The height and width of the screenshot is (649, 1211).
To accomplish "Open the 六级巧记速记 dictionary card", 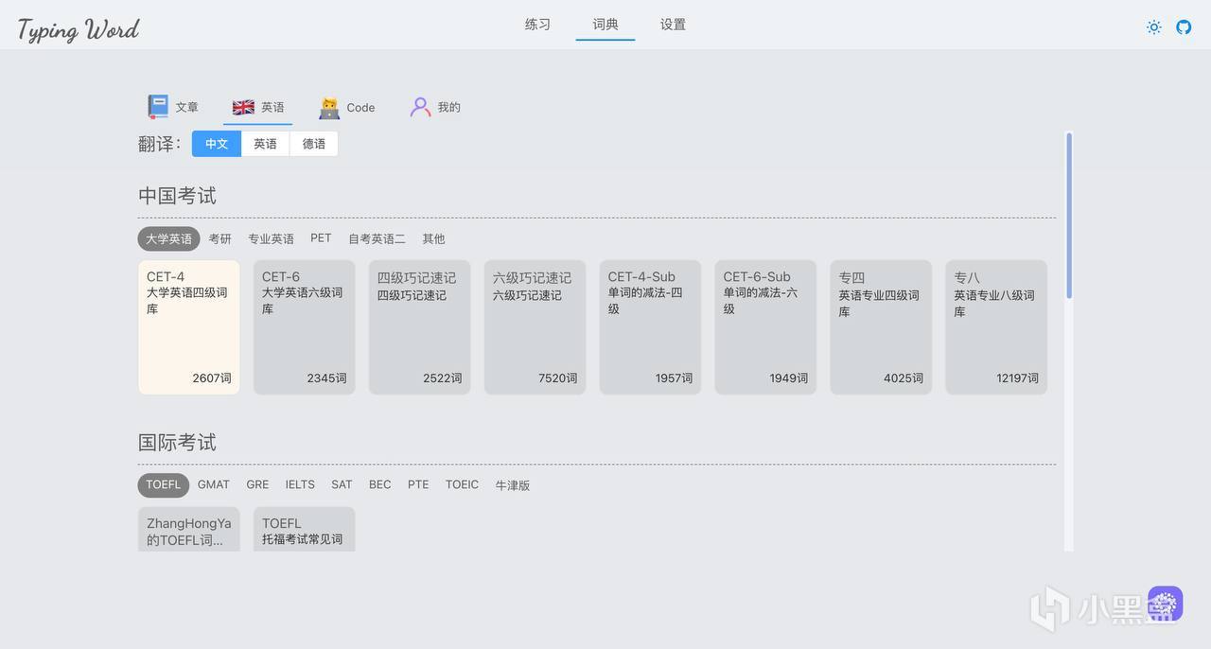I will (x=535, y=327).
